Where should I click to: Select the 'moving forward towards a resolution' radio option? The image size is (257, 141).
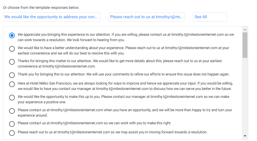tap(12, 133)
